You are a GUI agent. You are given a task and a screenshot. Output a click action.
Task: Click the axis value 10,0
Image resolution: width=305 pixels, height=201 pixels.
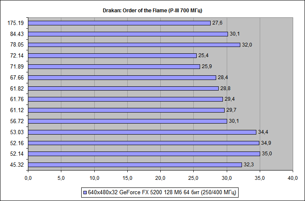pos(94,178)
